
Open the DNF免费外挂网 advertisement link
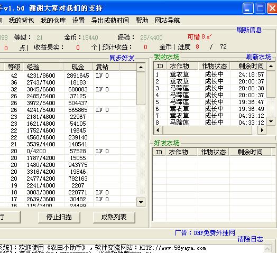[214, 233]
